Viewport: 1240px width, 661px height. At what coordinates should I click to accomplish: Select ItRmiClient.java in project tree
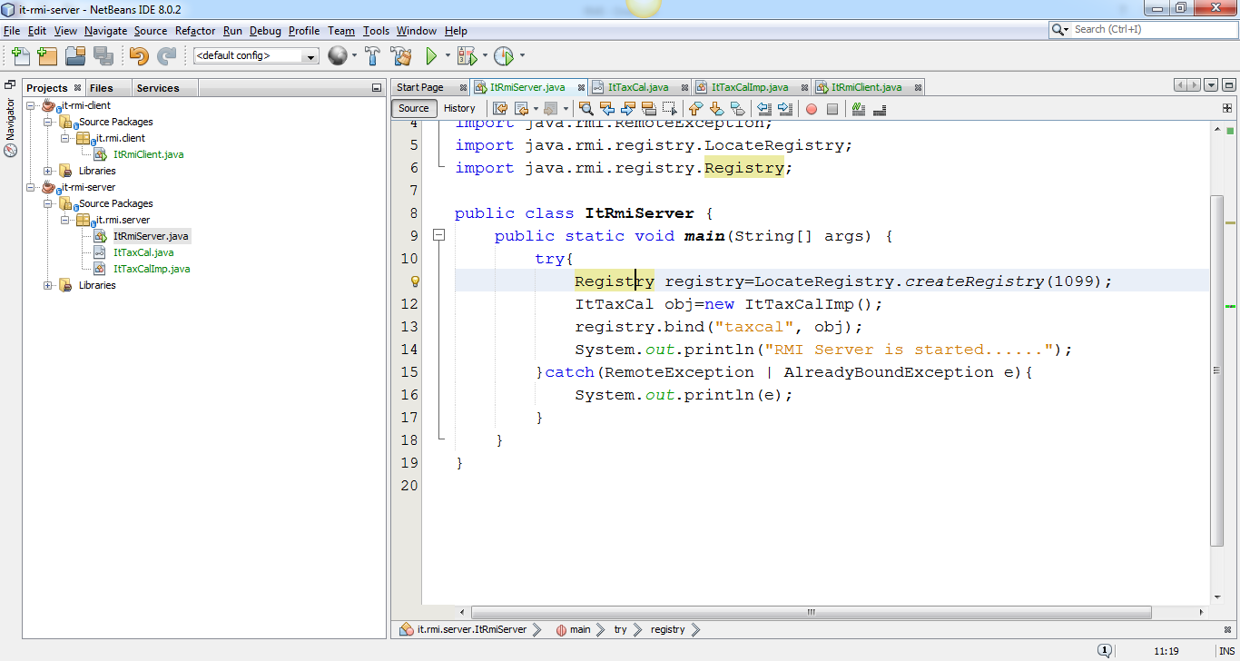click(148, 154)
